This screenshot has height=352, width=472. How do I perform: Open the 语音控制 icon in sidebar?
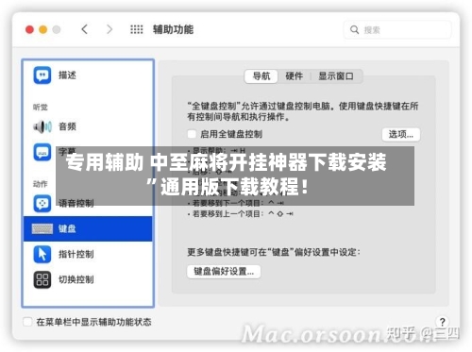42,203
